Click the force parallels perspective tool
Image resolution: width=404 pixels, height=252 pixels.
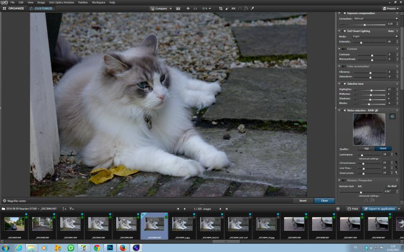point(240,9)
